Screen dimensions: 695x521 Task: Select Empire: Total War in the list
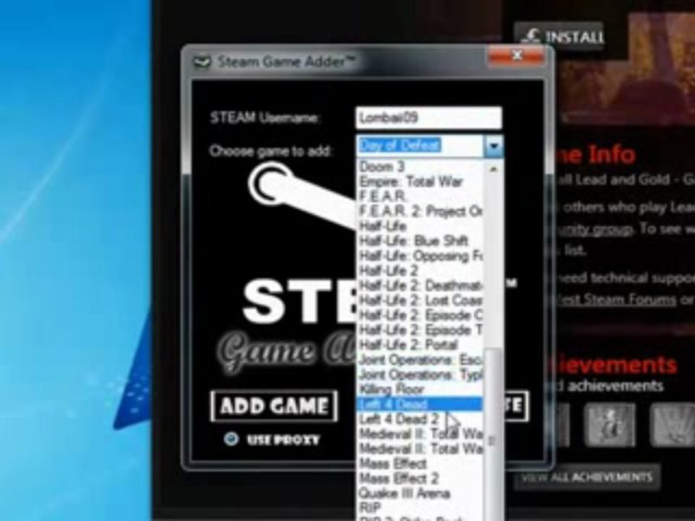(420, 182)
